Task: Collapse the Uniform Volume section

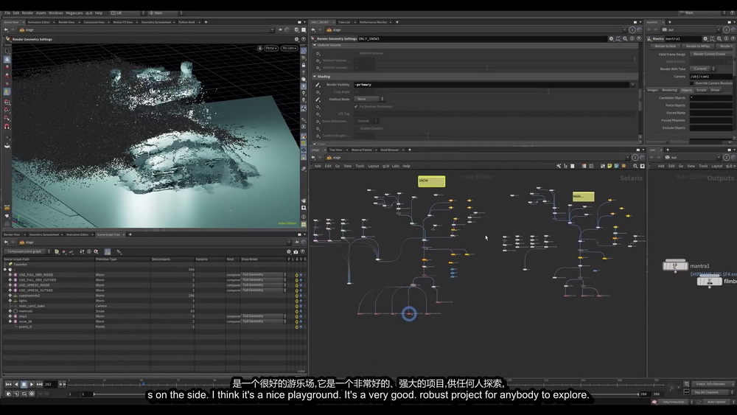Action: 315,45
